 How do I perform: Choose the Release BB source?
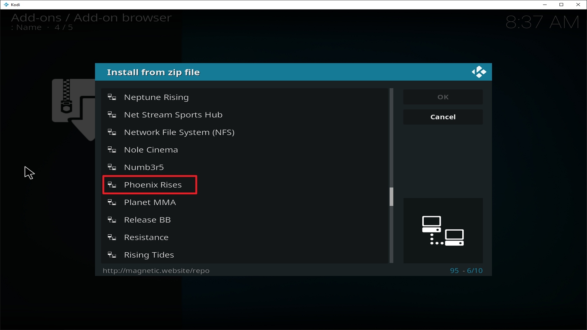click(x=245, y=220)
